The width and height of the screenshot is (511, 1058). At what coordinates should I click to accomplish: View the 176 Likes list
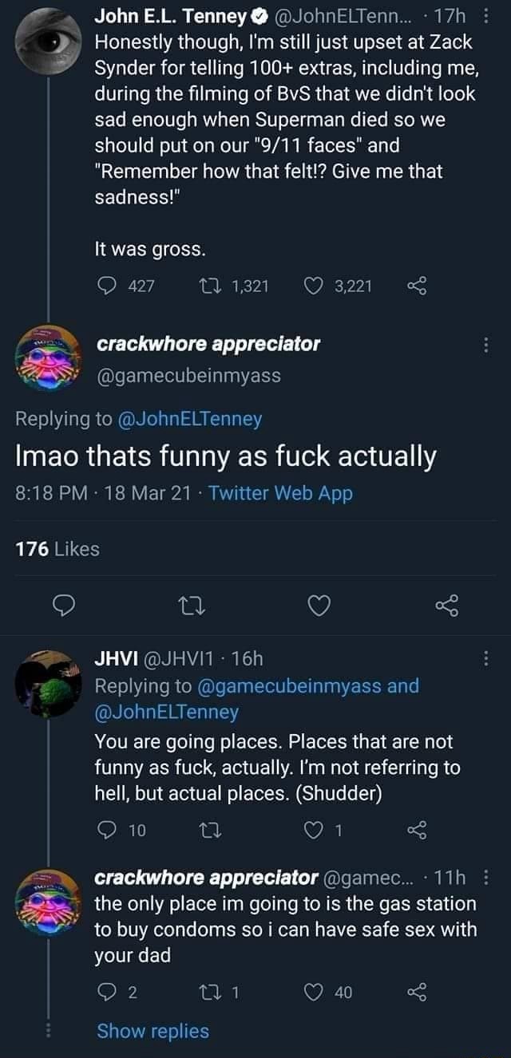[x=57, y=549]
